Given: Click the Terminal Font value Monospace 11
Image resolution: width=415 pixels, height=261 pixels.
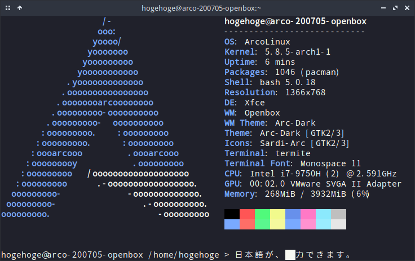Looking at the screenshot, I should point(330,163).
